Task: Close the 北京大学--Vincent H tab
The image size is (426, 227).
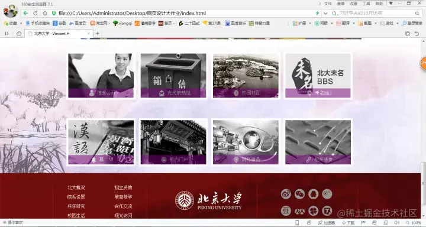Action: tap(89, 33)
